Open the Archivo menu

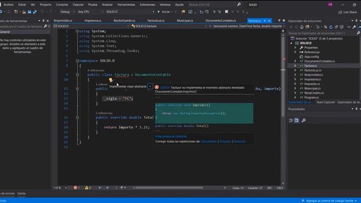(x=8, y=5)
